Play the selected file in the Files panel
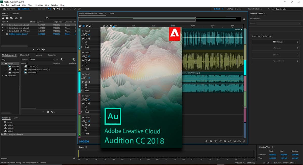Image resolution: width=303 pixels, height=165 pixels. (34, 50)
